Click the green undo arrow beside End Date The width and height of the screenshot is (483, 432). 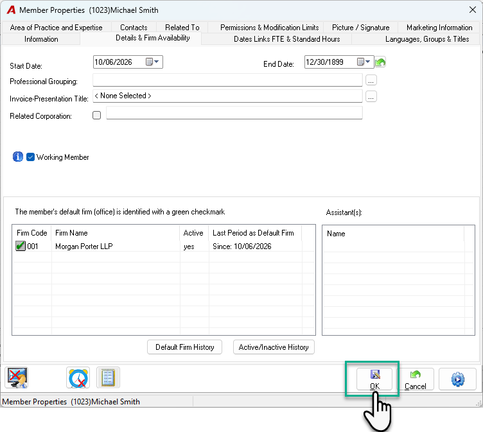tap(380, 62)
